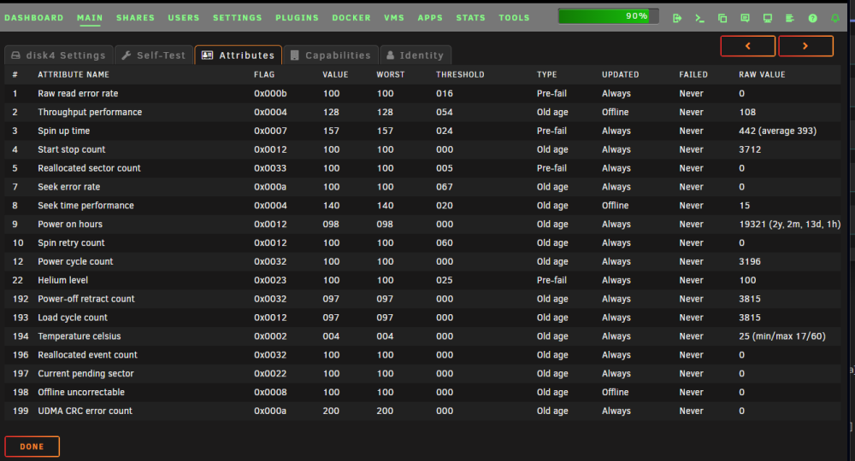Click 'Reallocated sector count' attribute name
The height and width of the screenshot is (461, 855).
[x=90, y=168]
